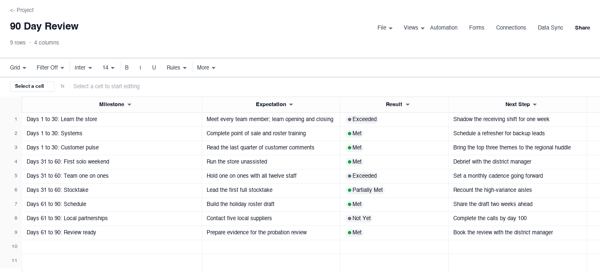The image size is (600, 273).
Task: Select cell 'Days 31 to 60: First solo weekend'
Action: (112, 162)
